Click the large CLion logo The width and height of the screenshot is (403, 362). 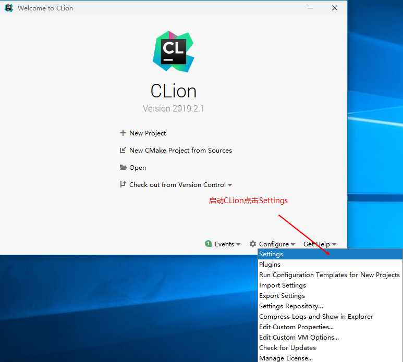pos(174,52)
